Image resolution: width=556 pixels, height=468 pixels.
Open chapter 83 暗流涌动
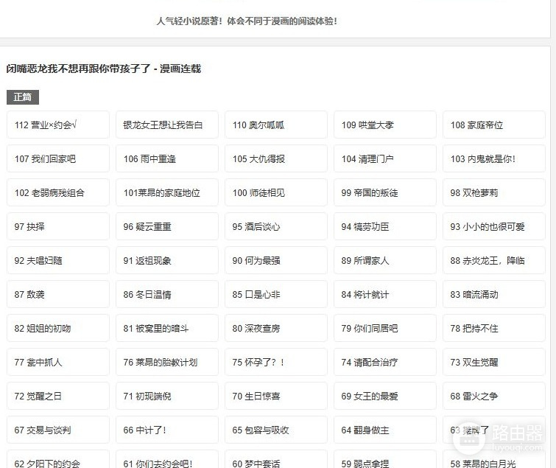pos(494,294)
